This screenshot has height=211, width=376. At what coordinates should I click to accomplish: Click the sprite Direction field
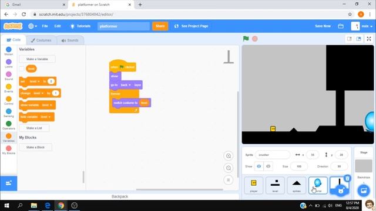tap(339, 166)
